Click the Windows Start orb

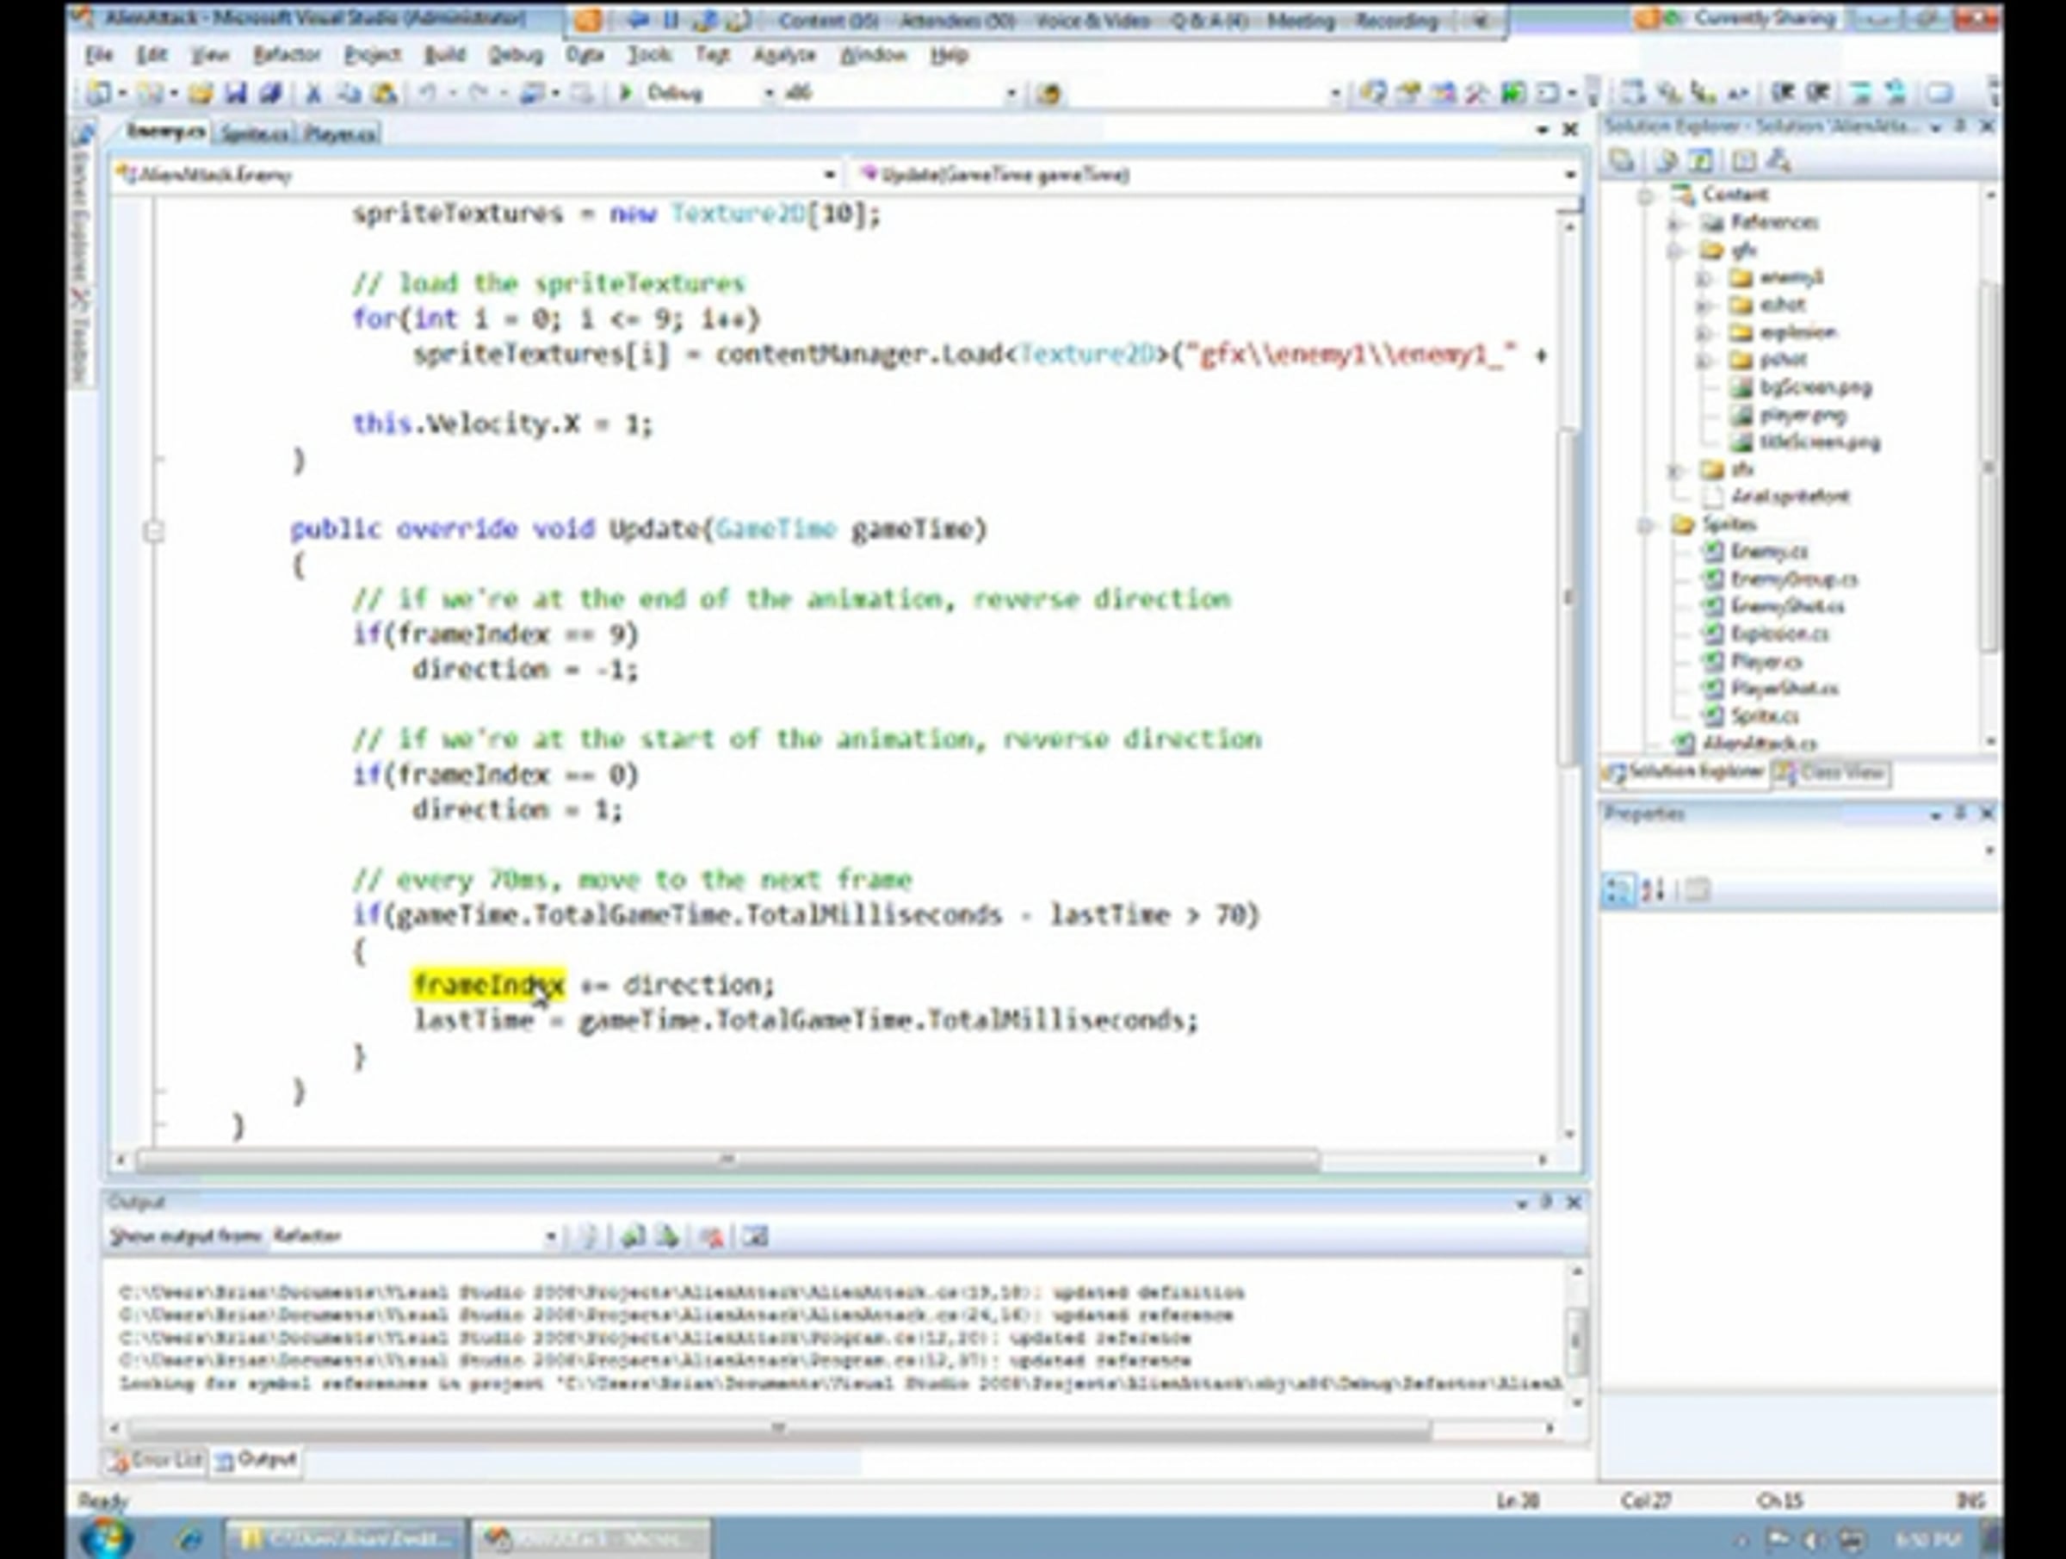(x=108, y=1537)
